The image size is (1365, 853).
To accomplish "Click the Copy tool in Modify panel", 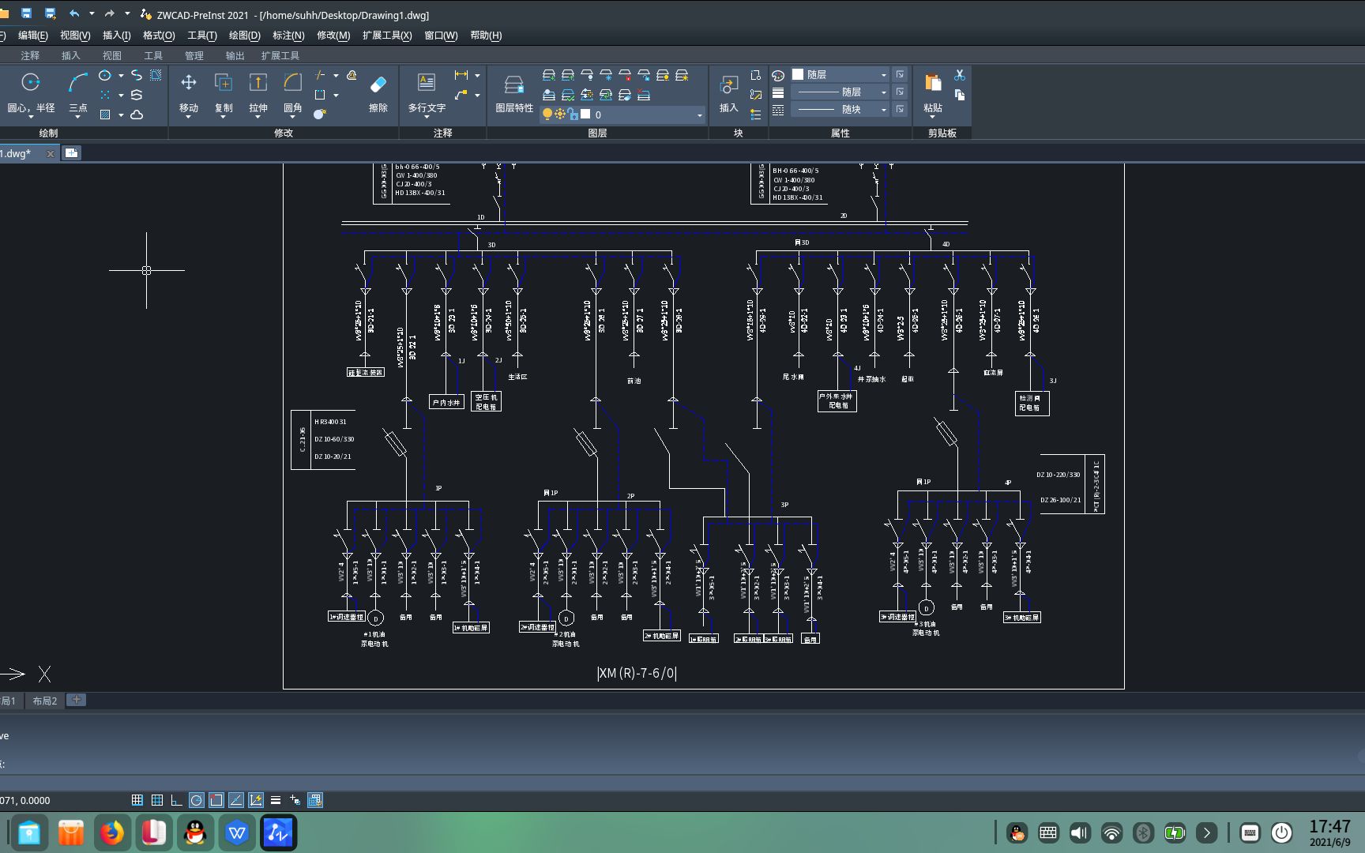I will point(223,82).
